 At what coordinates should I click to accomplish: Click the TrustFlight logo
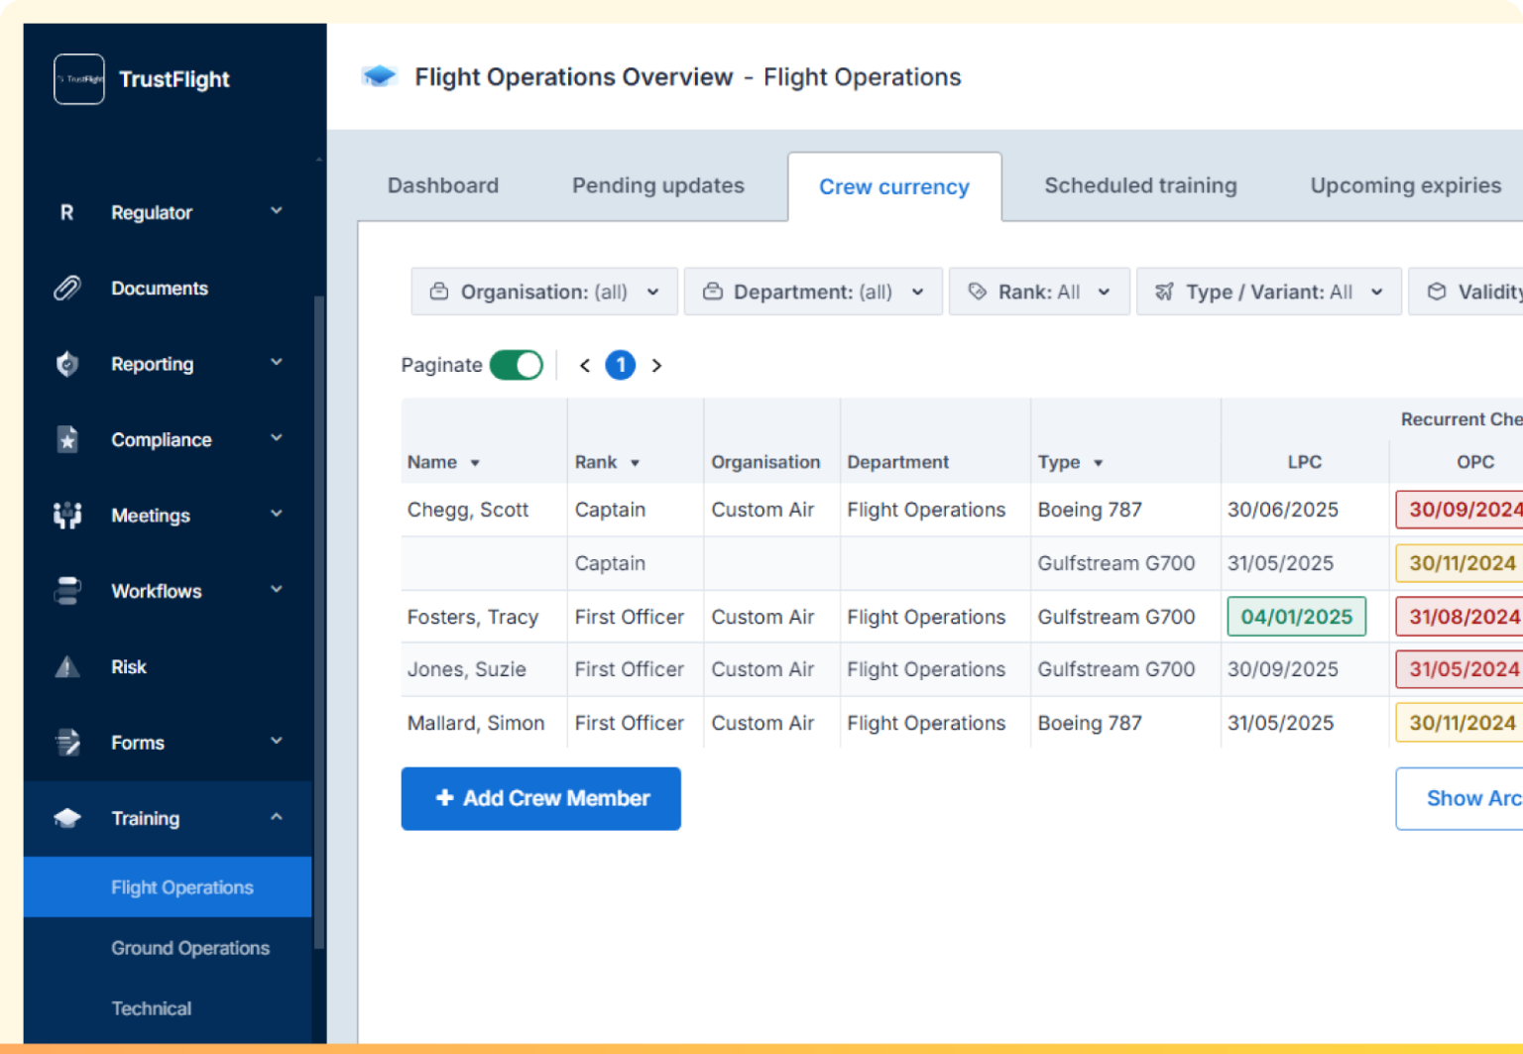coord(78,79)
